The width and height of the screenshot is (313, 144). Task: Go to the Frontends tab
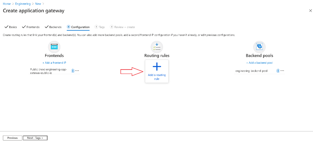pyautogui.click(x=31, y=27)
